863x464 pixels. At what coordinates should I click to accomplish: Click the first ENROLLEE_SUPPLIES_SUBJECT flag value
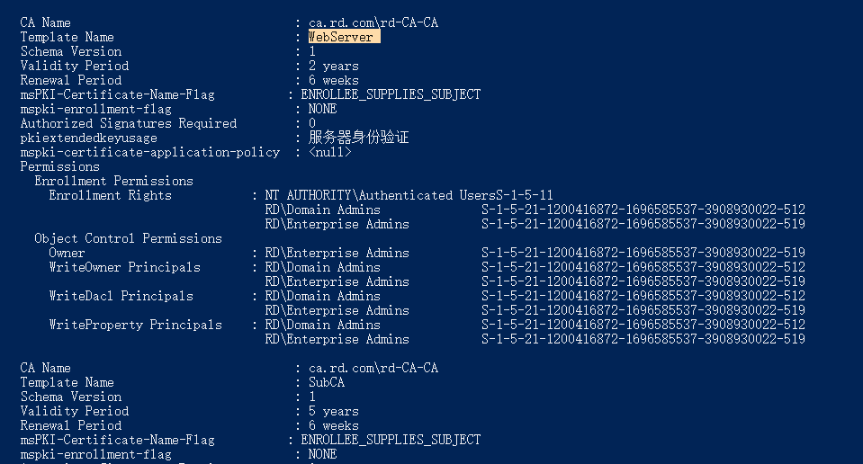coord(391,94)
